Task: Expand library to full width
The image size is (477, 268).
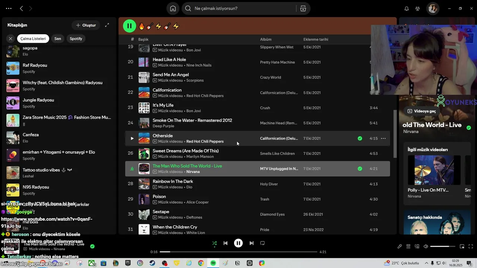Action: [x=107, y=25]
